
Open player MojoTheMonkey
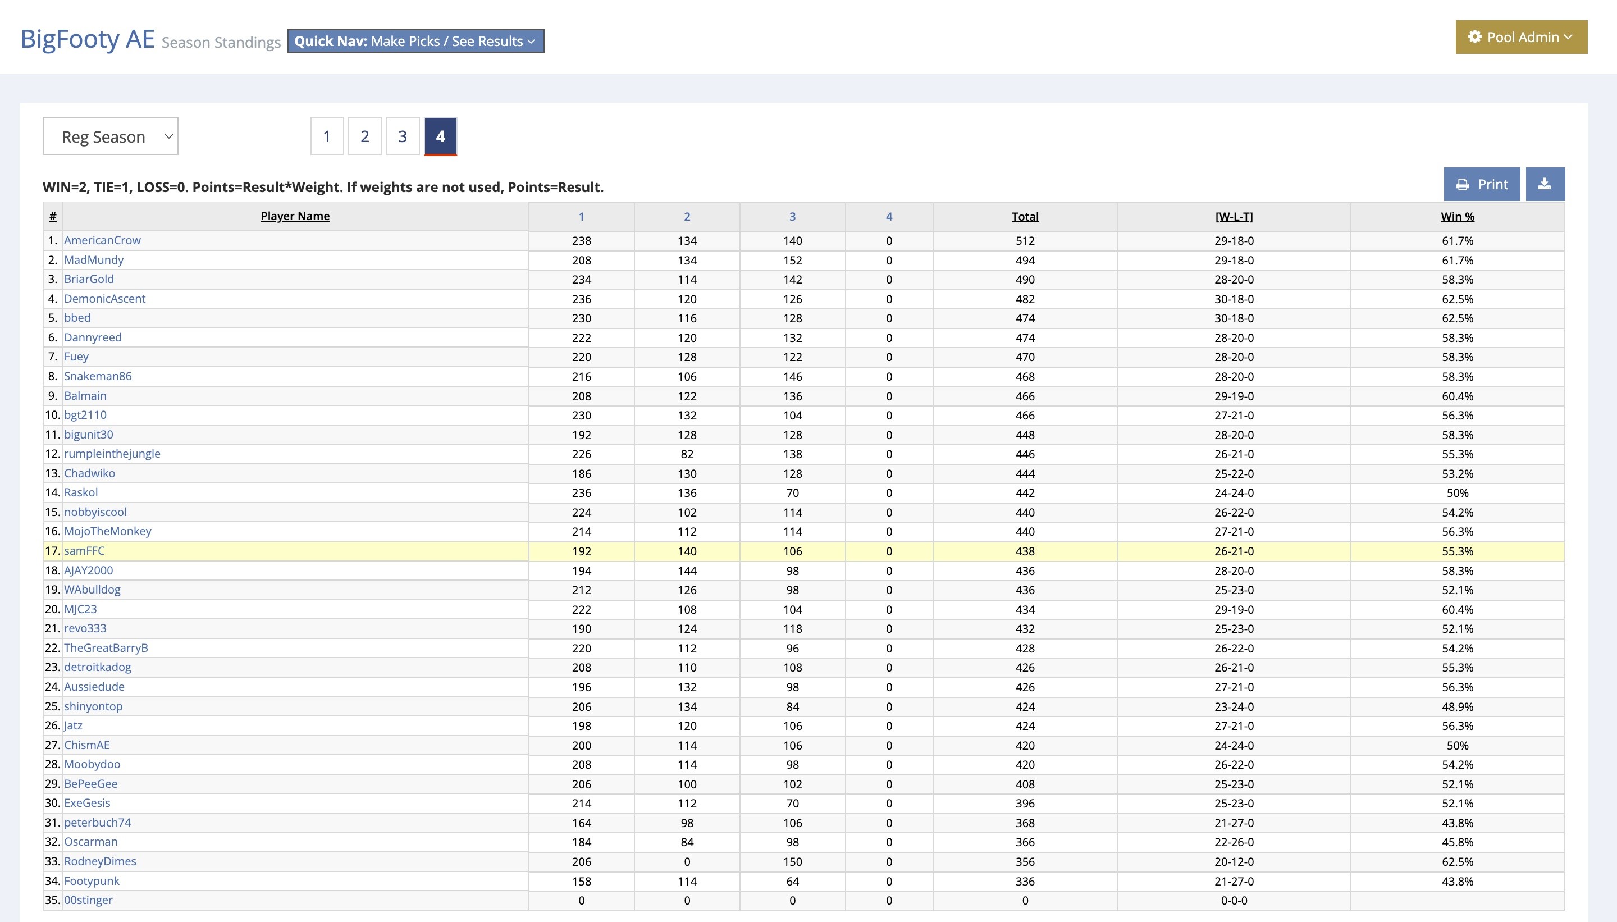(108, 531)
